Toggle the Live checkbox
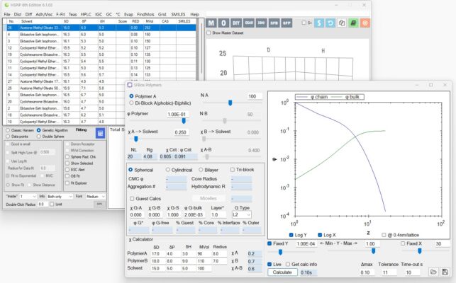This screenshot has width=456, height=283. pyautogui.click(x=269, y=264)
